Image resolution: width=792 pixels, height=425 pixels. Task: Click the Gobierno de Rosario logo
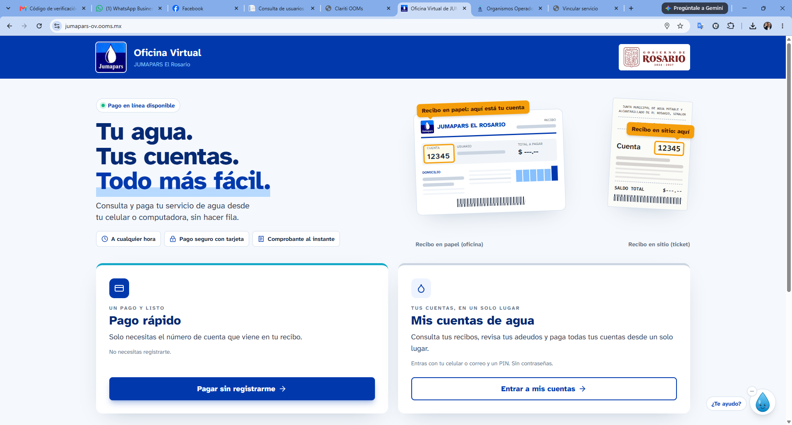tap(654, 57)
